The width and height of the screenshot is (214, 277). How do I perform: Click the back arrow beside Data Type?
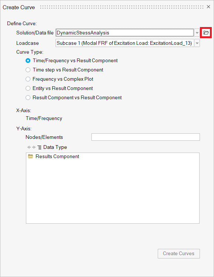click(x=29, y=147)
